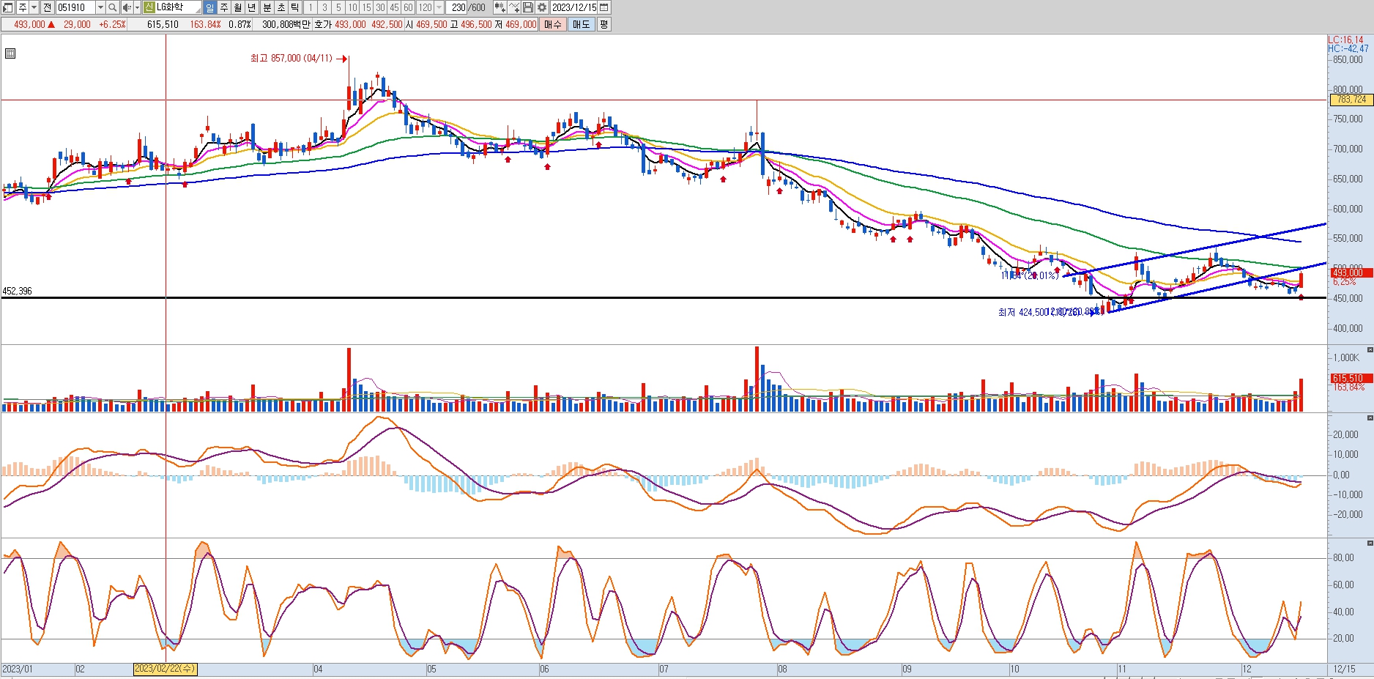
Task: Click the panel layout icon at toolbar start
Action: (x=7, y=7)
